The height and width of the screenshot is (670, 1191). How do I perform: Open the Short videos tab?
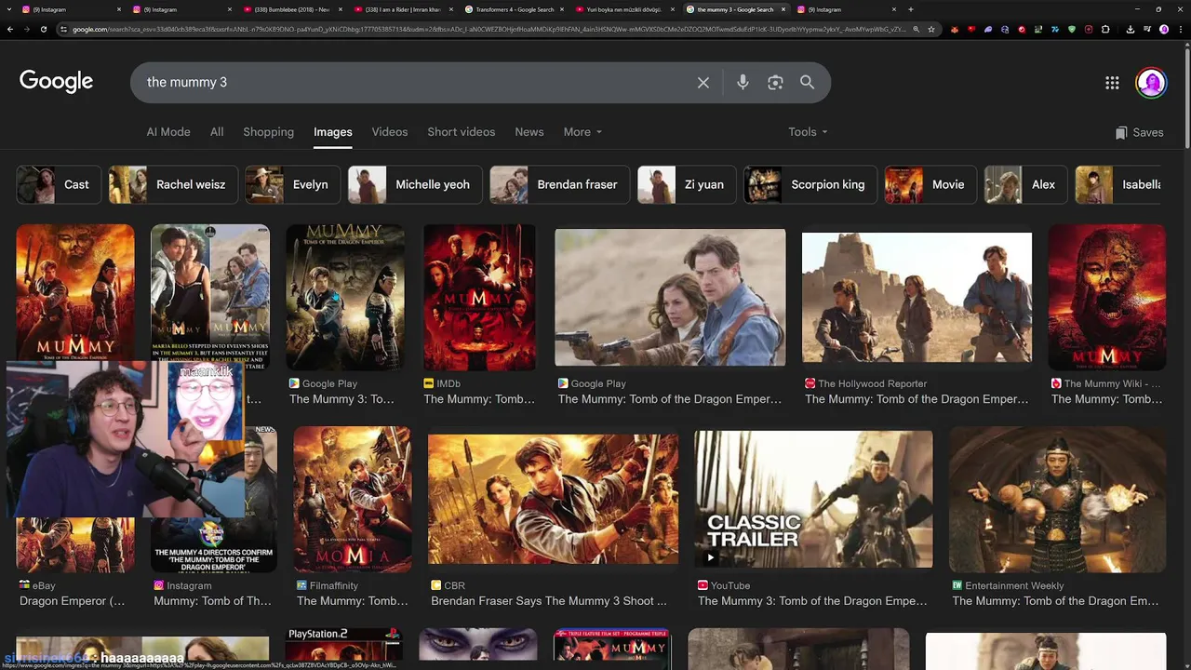click(462, 132)
